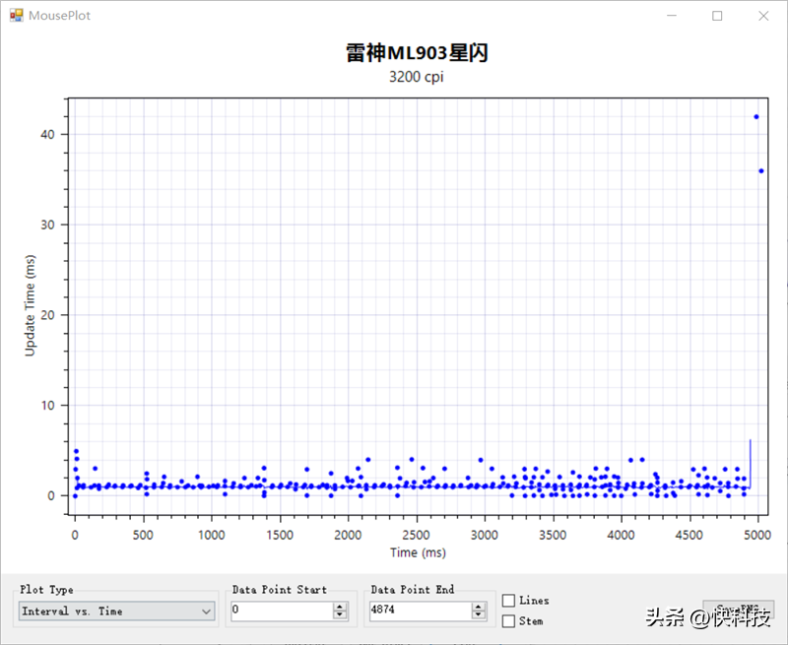Viewport: 788px width, 645px height.
Task: Focus the Data Point Start input field
Action: [282, 611]
